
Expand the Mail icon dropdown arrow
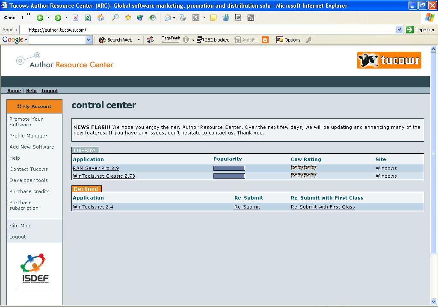pyautogui.click(x=175, y=18)
